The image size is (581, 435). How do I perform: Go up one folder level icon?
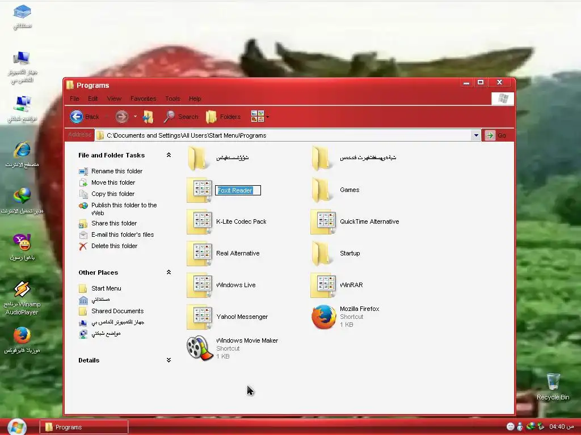tap(148, 117)
